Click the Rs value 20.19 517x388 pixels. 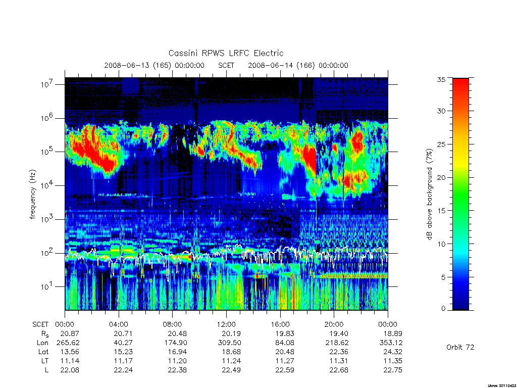(231, 333)
